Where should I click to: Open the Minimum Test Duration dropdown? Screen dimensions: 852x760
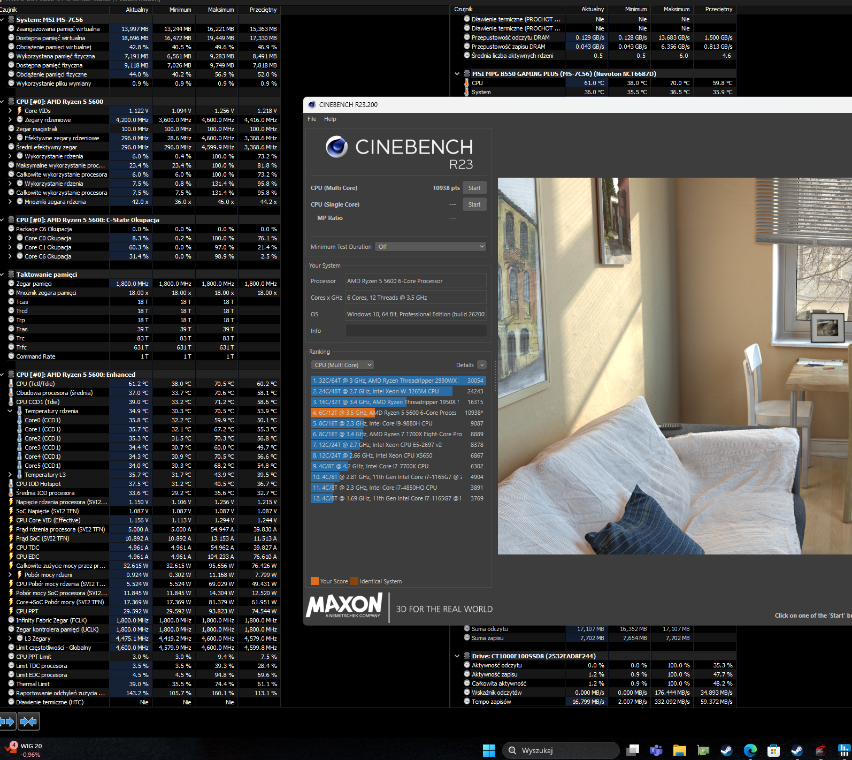click(431, 247)
